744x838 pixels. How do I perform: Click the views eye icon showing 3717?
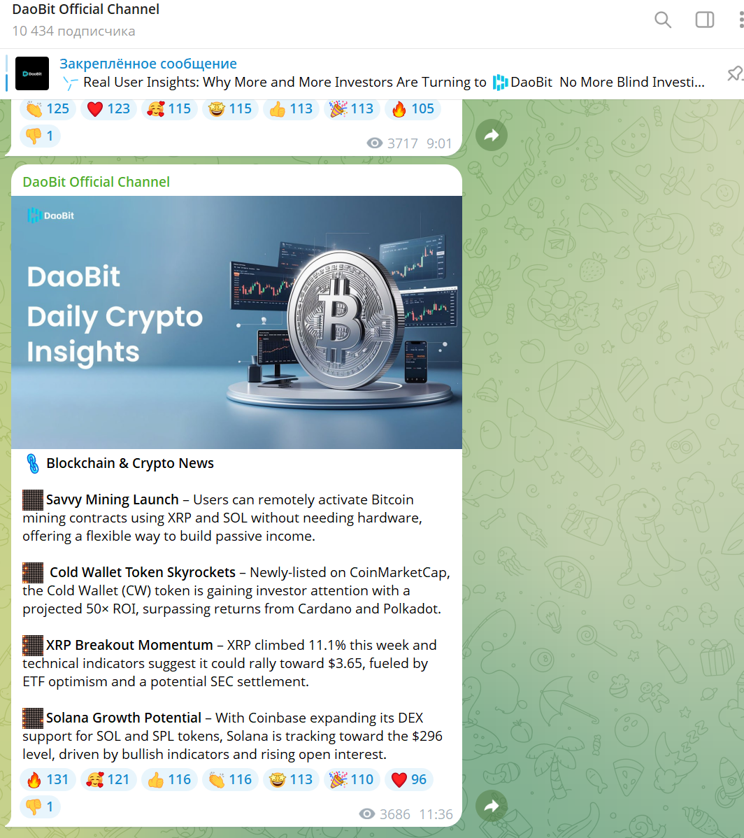(x=375, y=143)
